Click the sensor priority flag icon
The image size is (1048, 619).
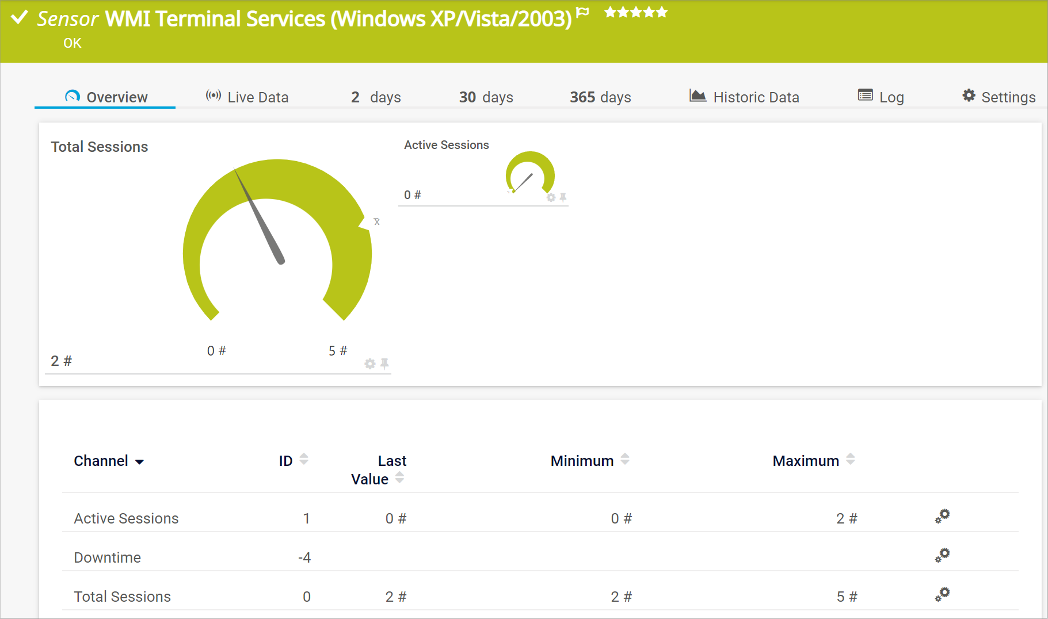click(x=582, y=12)
